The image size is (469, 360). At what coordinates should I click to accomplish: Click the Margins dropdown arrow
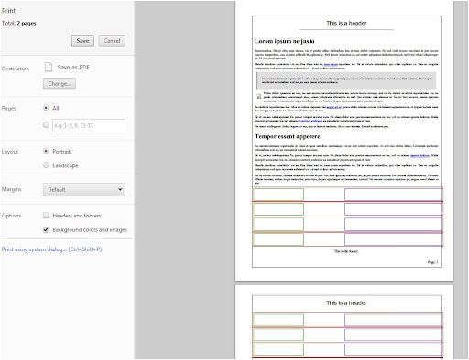tap(120, 189)
